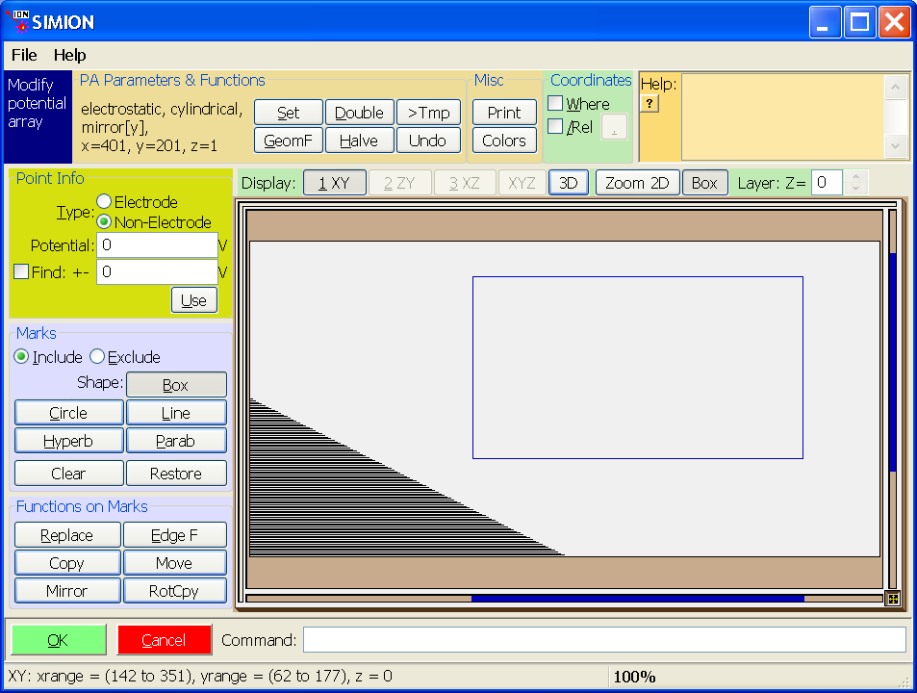
Task: Select the Parab shape
Action: tap(176, 441)
